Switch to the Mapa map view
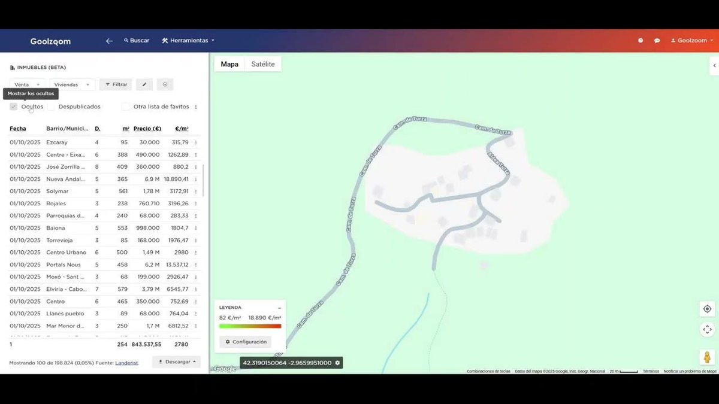This screenshot has width=719, height=404. [229, 64]
